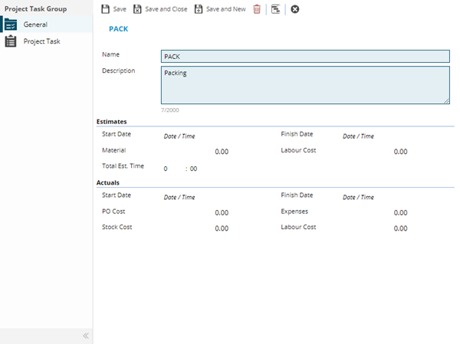Click the General folder icon in sidebar
The height and width of the screenshot is (344, 460).
click(11, 25)
